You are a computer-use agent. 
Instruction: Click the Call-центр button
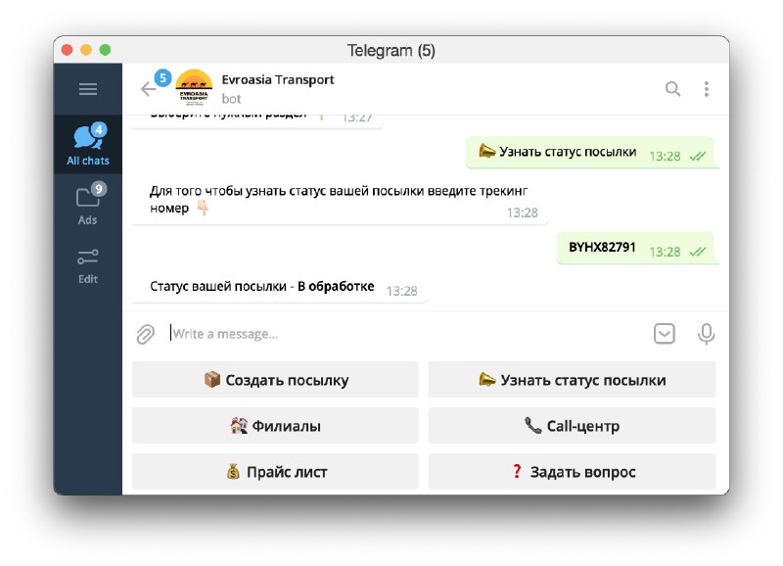572,426
